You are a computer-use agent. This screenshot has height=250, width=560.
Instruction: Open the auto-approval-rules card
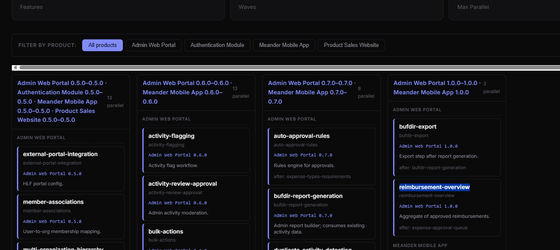[322, 157]
